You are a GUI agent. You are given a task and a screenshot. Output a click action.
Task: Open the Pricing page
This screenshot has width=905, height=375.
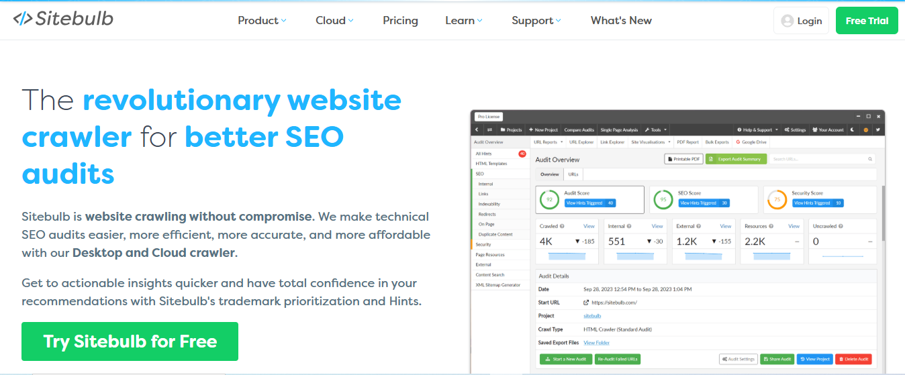tap(400, 20)
